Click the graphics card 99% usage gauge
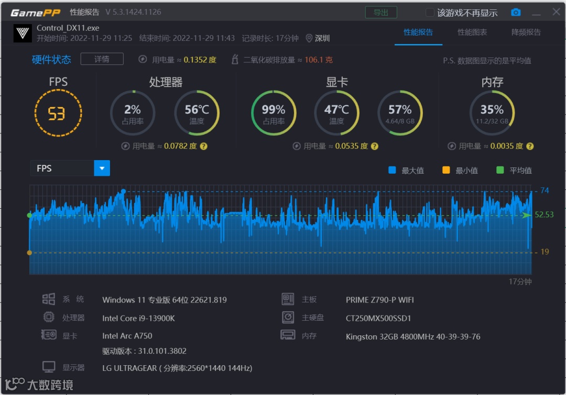This screenshot has height=395, width=566. coord(274,113)
